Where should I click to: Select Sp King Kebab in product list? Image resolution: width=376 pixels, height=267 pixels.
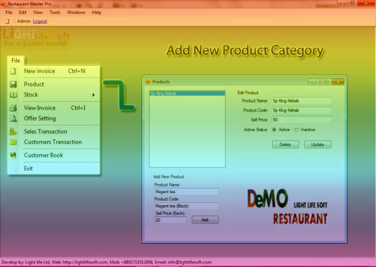[187, 93]
